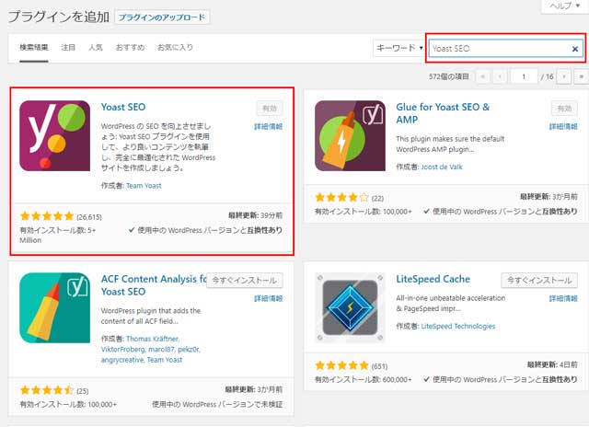Screen dimensions: 589x427
Task: Install ACF Content Analysis with 今すぐインストール
Action: [x=245, y=280]
